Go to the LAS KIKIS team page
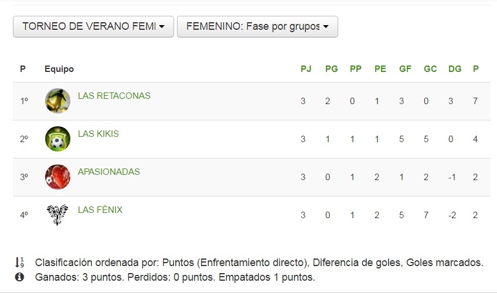497x293 pixels. (98, 133)
